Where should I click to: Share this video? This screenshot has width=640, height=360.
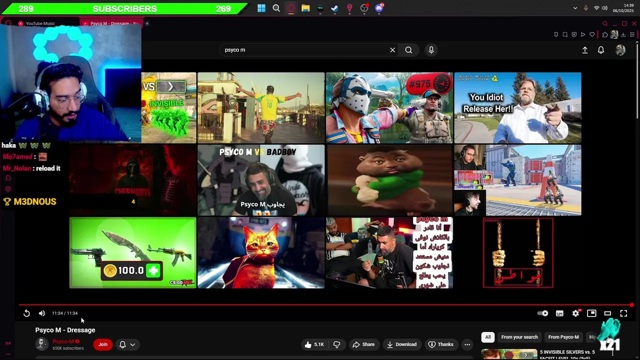[x=363, y=344]
